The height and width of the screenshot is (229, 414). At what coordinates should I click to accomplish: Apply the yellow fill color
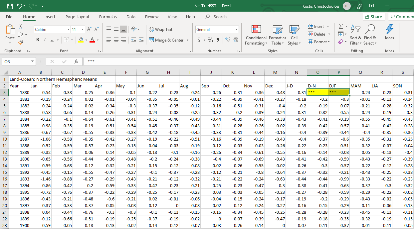tap(81, 40)
